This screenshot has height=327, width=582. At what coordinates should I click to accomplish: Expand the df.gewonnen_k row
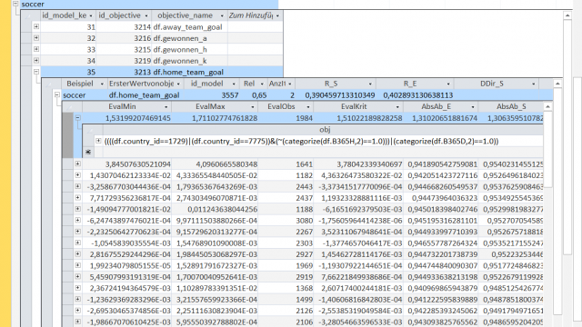pyautogui.click(x=36, y=61)
